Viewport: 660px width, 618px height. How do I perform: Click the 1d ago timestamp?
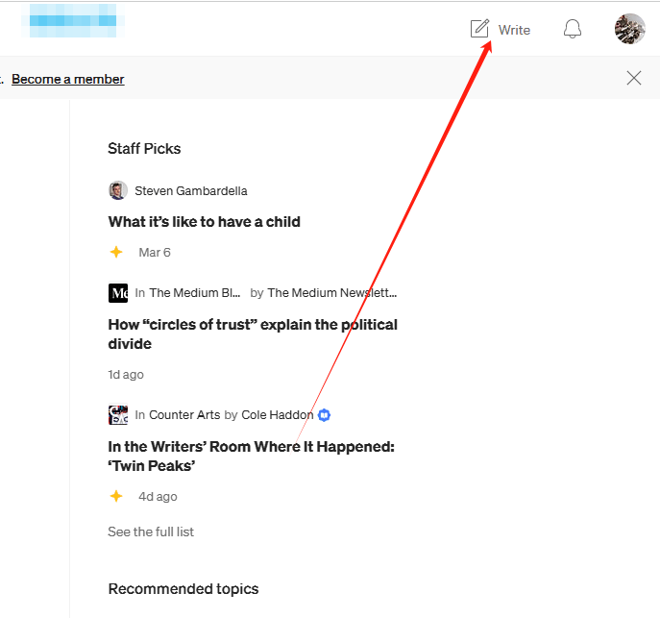click(x=126, y=375)
